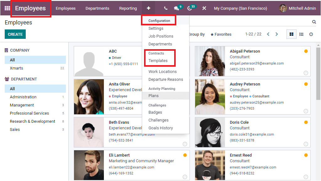Open the Group By dropdown
The height and width of the screenshot is (181, 321).
(x=197, y=34)
